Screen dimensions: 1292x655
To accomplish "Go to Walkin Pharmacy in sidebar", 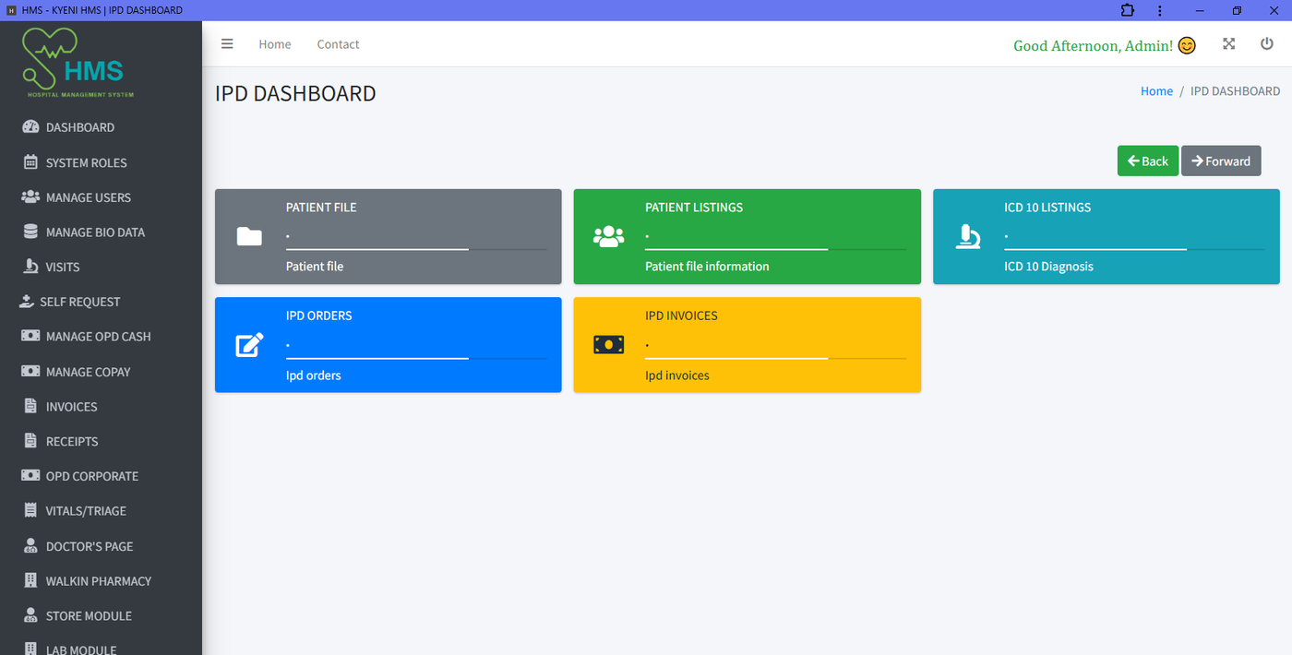I will (x=98, y=581).
